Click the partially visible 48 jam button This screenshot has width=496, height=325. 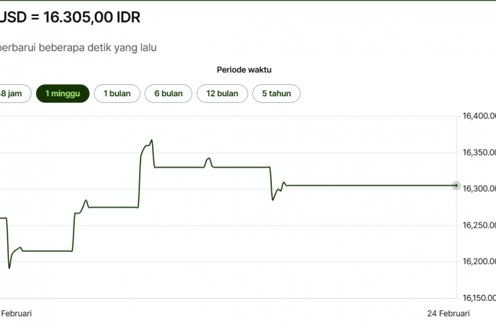point(11,94)
